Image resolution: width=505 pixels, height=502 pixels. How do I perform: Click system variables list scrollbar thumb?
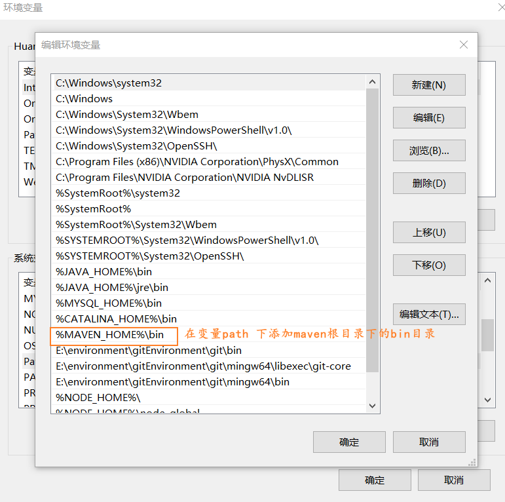[487, 335]
